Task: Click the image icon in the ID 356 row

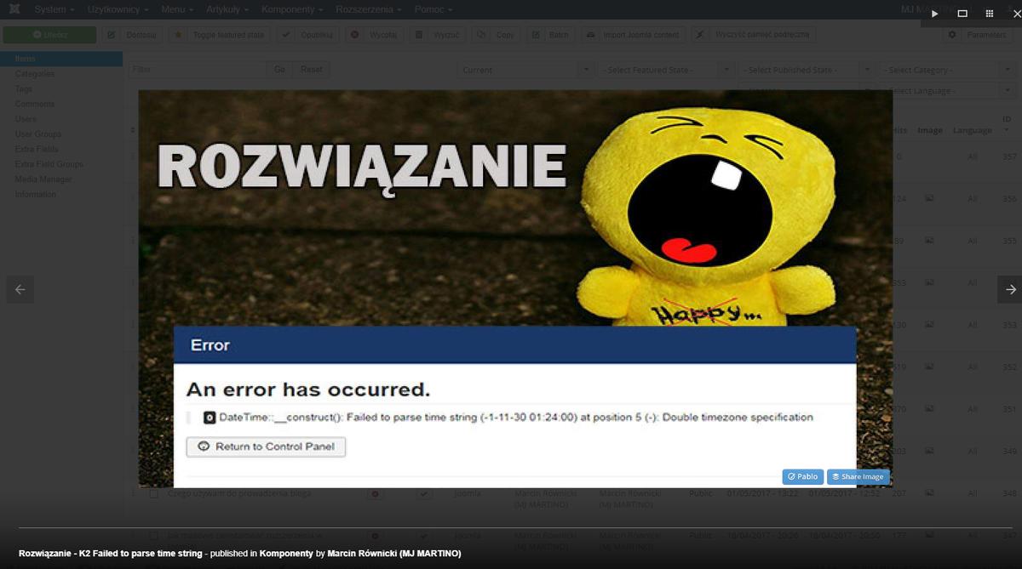Action: point(930,198)
